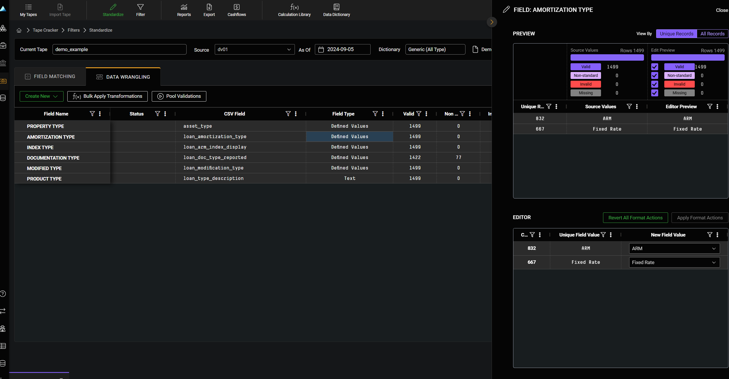
Task: Click the Export toolbar icon
Action: [x=209, y=7]
